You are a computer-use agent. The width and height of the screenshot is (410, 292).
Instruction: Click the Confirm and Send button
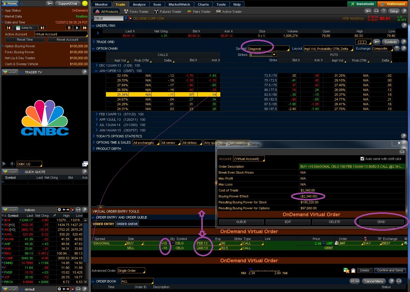tap(390, 270)
